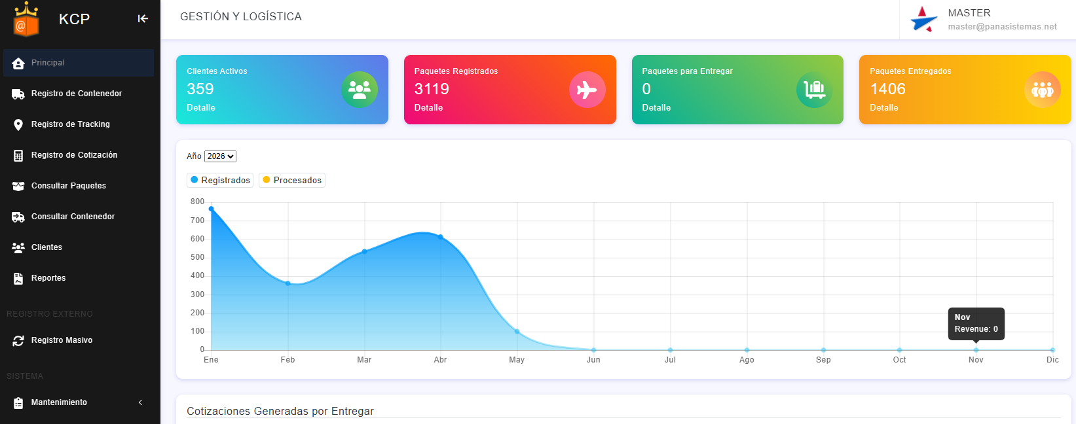Open the Clientes section
1076x424 pixels.
tap(79, 247)
